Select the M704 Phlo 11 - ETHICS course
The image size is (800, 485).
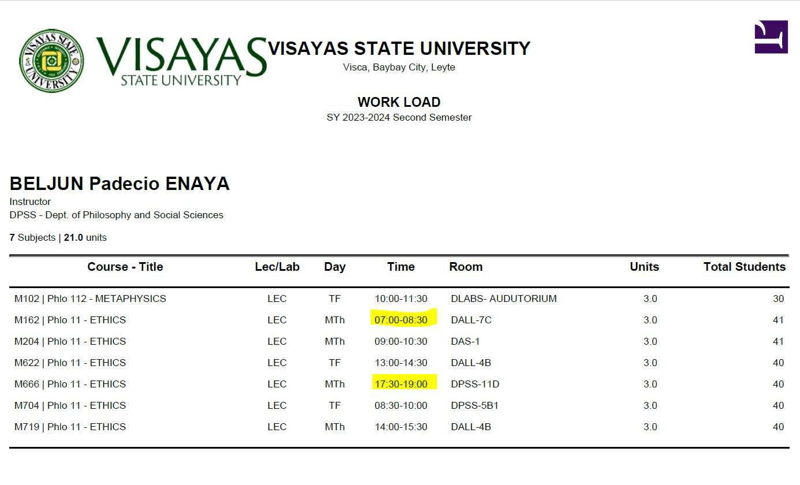[x=70, y=405]
